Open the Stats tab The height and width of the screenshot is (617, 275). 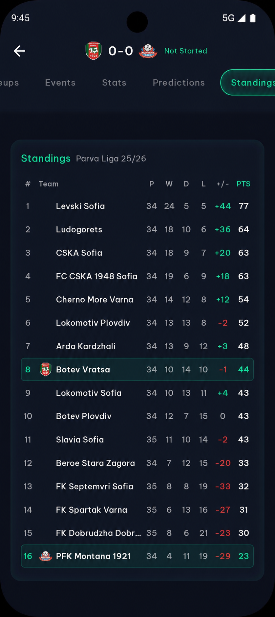pos(114,83)
